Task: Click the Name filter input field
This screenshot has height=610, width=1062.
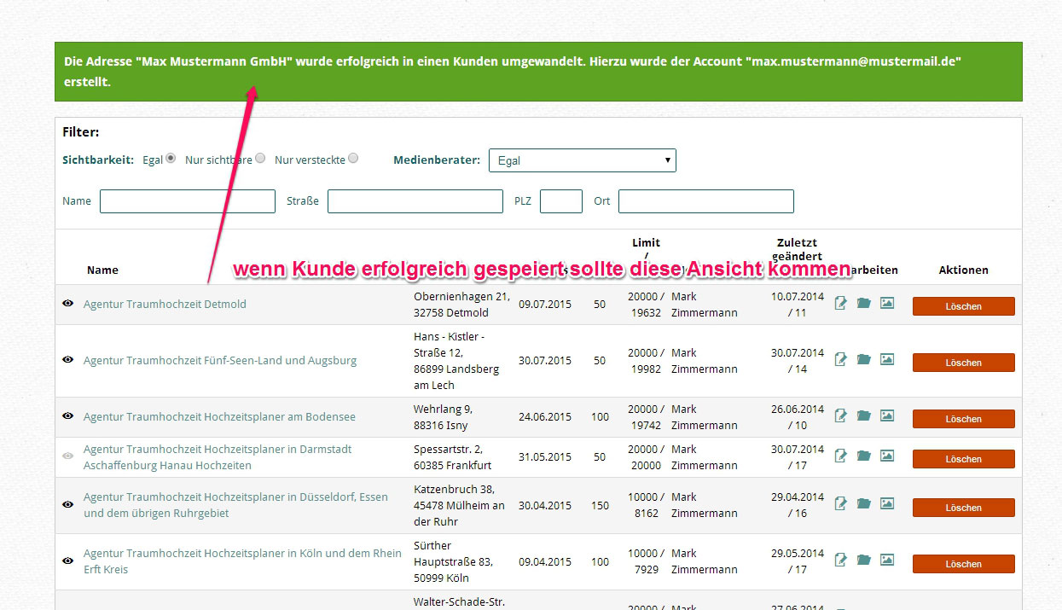Action: click(188, 201)
